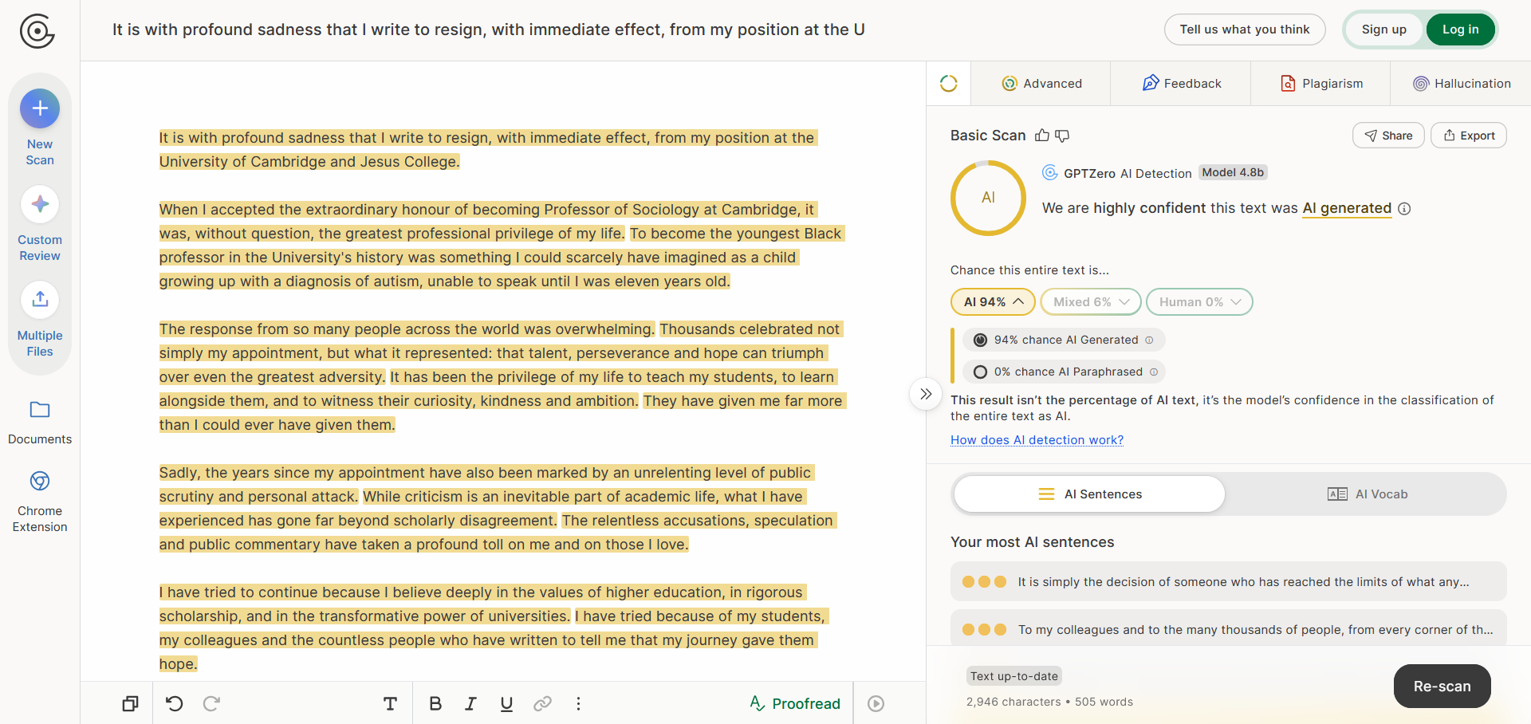Open sentence 'To my colleagues and to'
This screenshot has height=724, width=1531.
(x=1229, y=630)
